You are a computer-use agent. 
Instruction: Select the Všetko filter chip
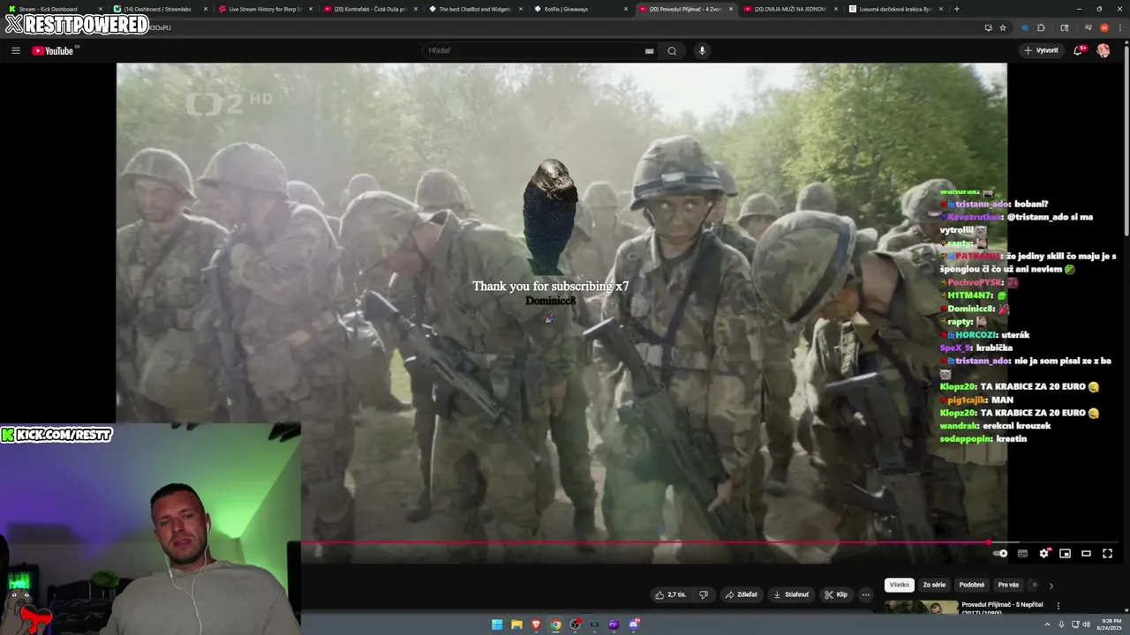(899, 585)
